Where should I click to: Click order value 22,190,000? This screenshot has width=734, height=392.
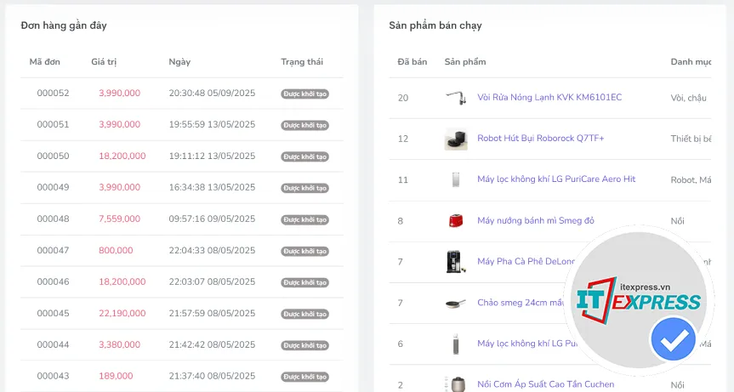pos(122,313)
